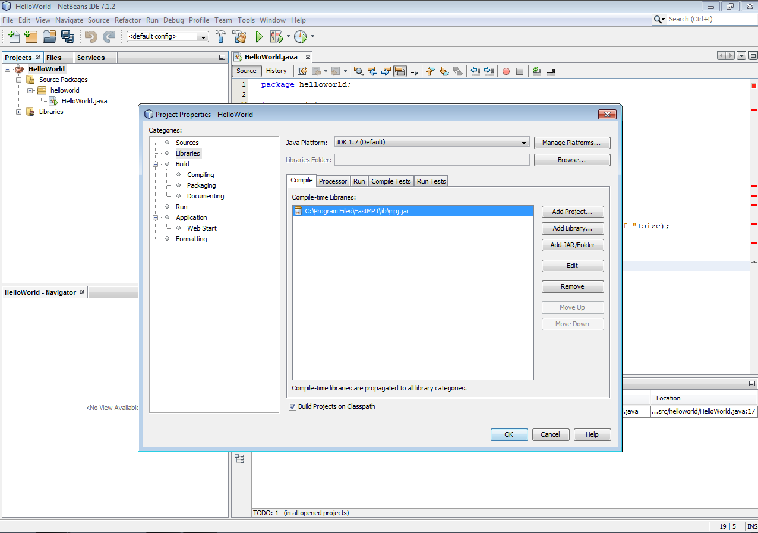The width and height of the screenshot is (758, 533).
Task: Click Shift Line Right icon
Action: coord(489,71)
